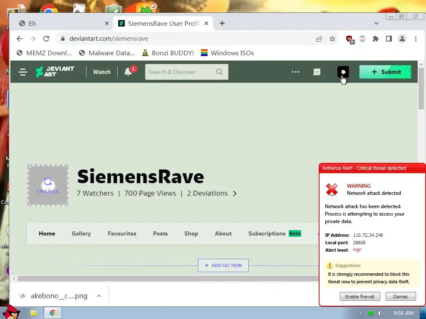Open the Subscriptions Beta tab

click(275, 233)
